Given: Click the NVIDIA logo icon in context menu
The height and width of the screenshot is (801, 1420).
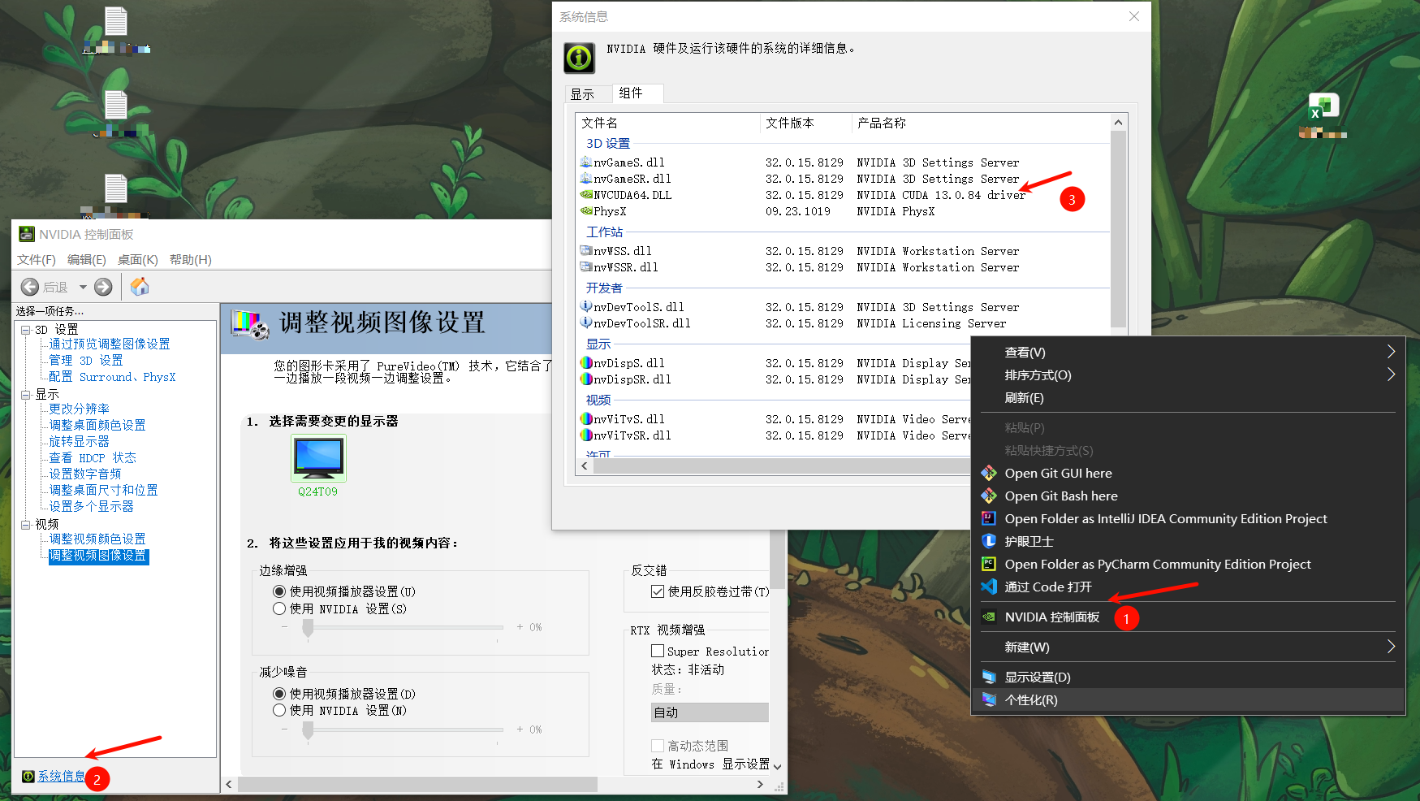Looking at the screenshot, I should [x=989, y=617].
